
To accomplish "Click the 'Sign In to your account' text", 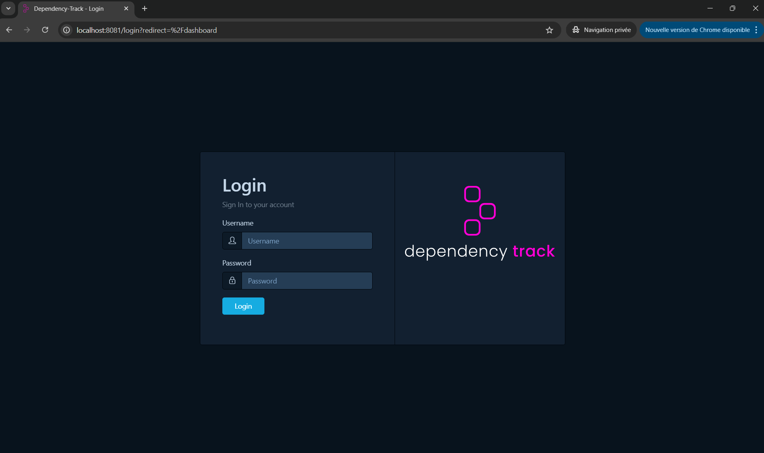I will click(x=258, y=205).
